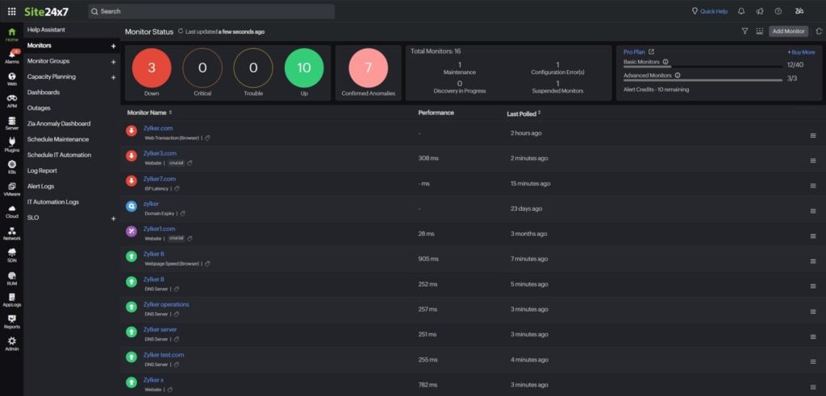The width and height of the screenshot is (826, 396).
Task: Switch the monitor view layout icon
Action: 759,31
